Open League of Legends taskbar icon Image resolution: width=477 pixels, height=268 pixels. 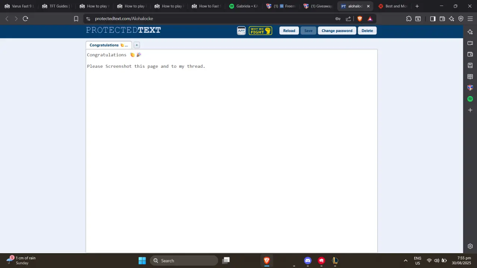(x=335, y=261)
